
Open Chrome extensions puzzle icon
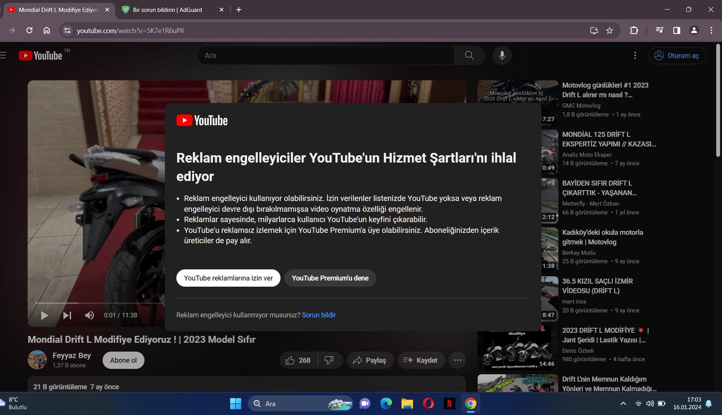point(634,30)
